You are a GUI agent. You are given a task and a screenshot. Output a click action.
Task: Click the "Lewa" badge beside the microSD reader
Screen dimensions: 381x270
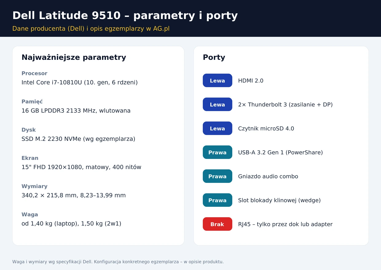coord(218,128)
